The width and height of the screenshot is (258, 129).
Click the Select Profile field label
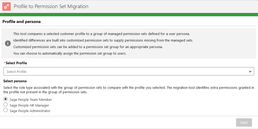(x=16, y=63)
